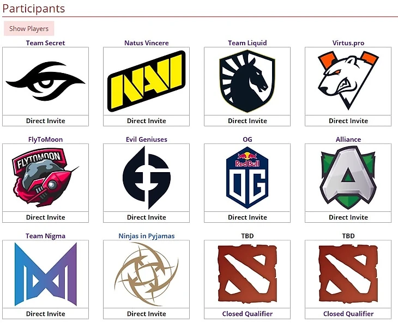Open the Evil Geniuses team link
This screenshot has width=398, height=329.
tap(147, 139)
